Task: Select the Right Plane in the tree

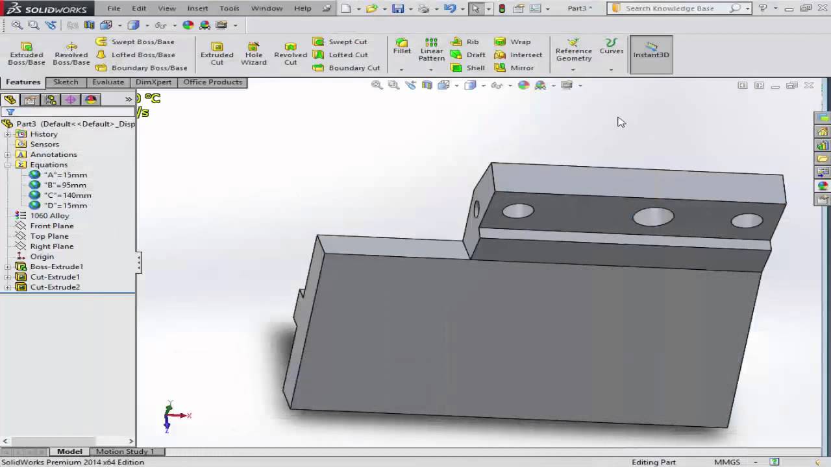Action: (x=45, y=246)
